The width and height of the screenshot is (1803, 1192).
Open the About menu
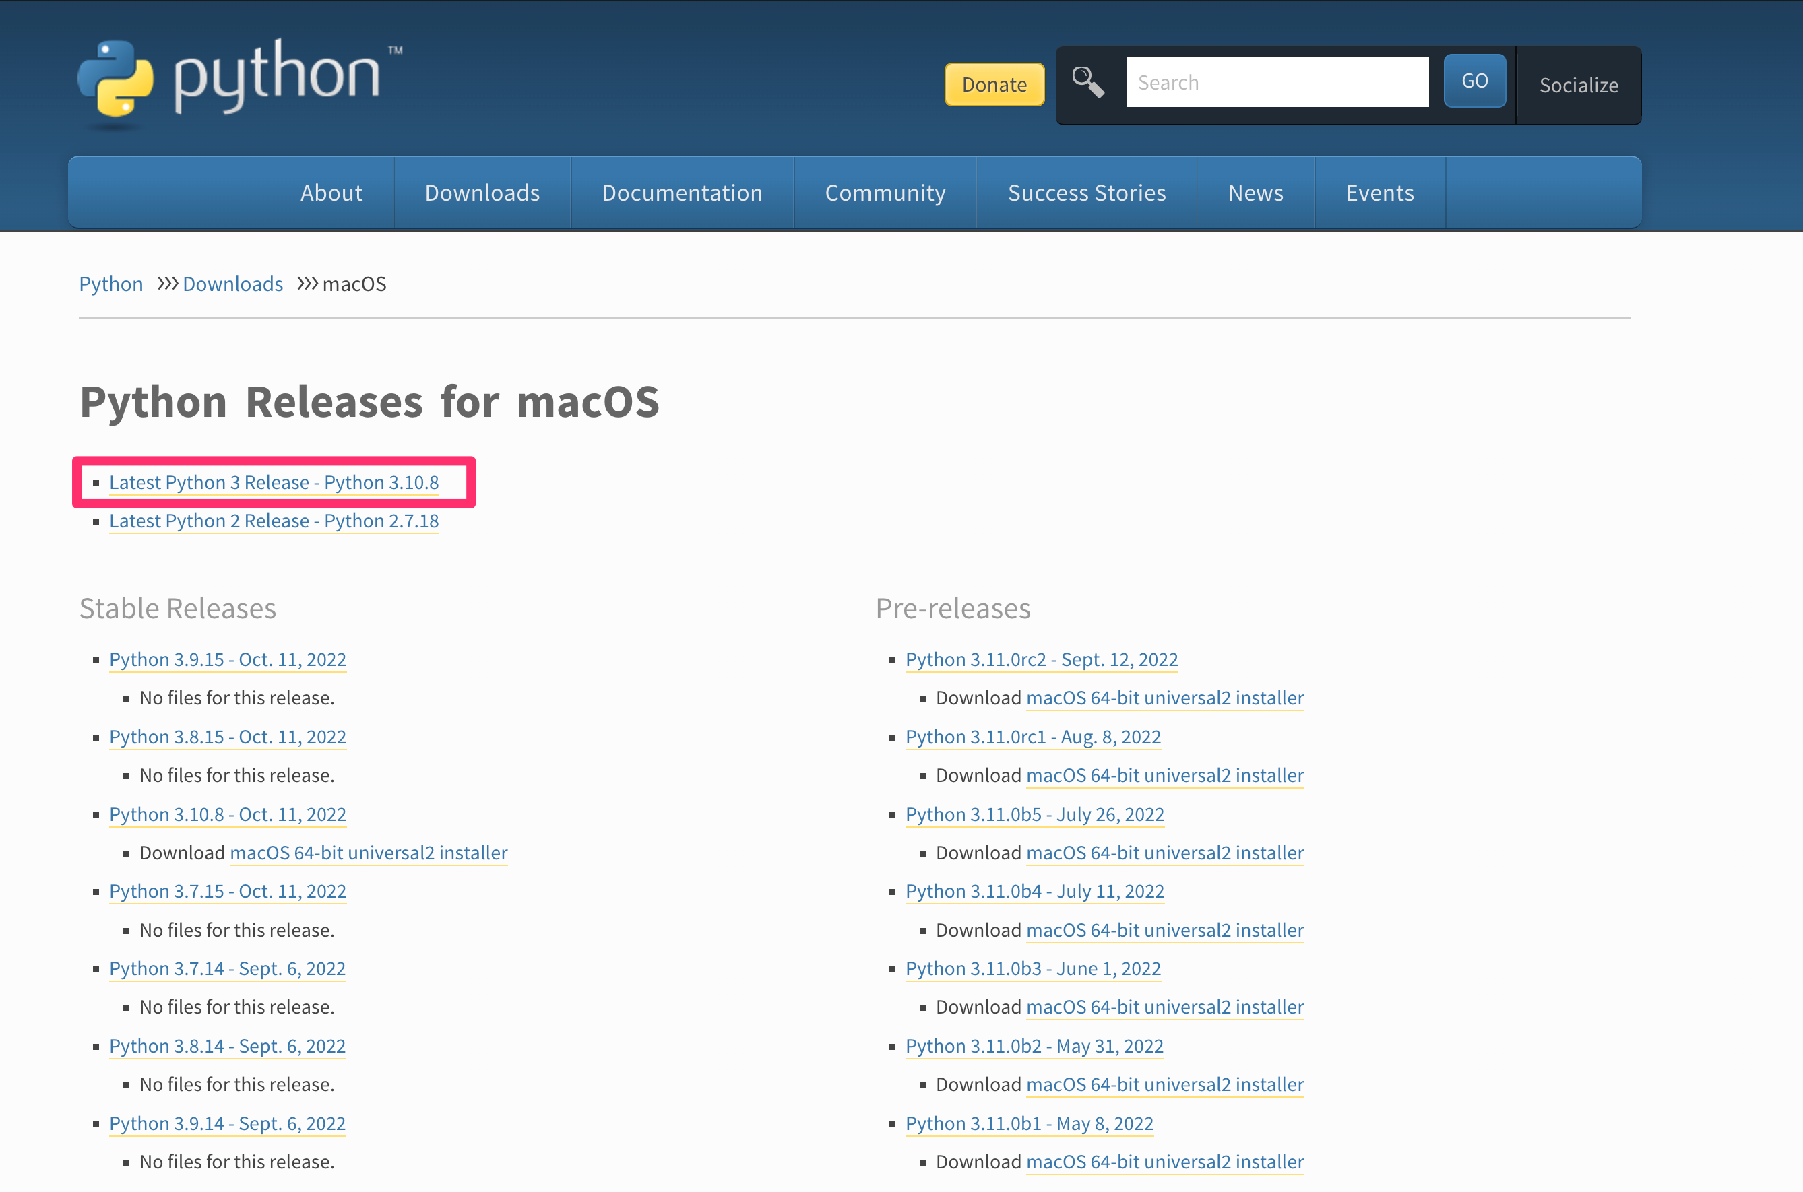click(x=331, y=193)
